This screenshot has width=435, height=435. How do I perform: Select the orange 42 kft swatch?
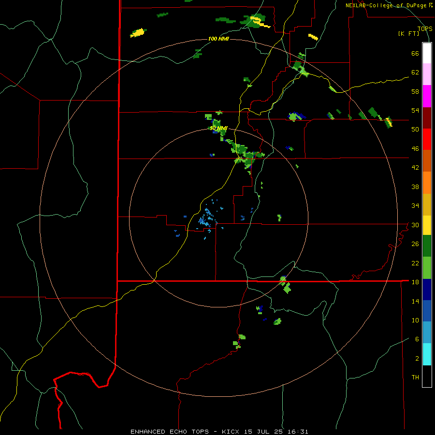pos(427,183)
